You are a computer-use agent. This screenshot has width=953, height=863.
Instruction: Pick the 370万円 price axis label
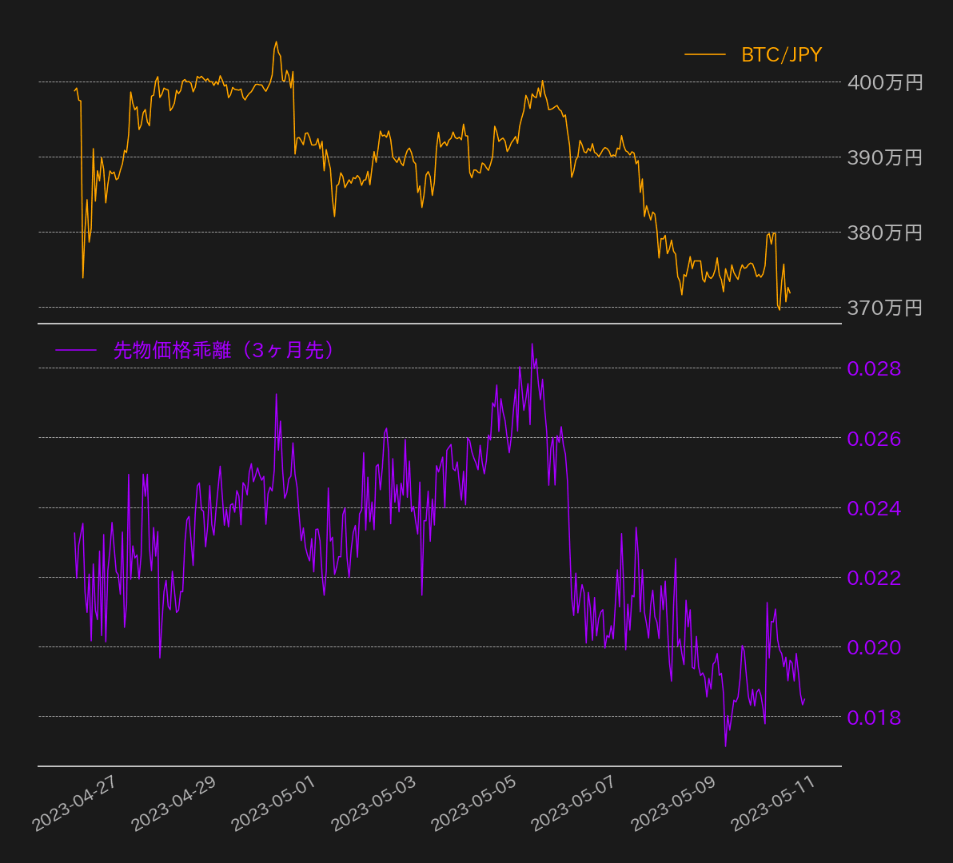point(884,308)
